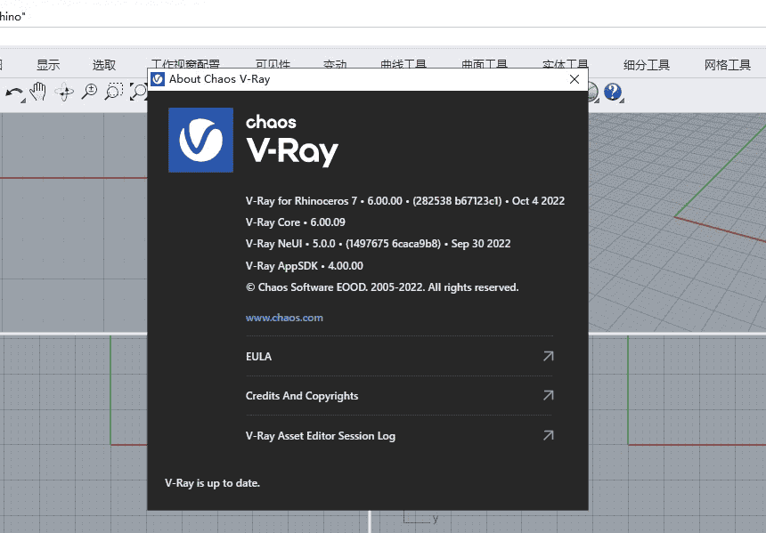Image resolution: width=766 pixels, height=533 pixels.
Task: Expand the flyout next to the globe icon
Action: click(x=597, y=101)
